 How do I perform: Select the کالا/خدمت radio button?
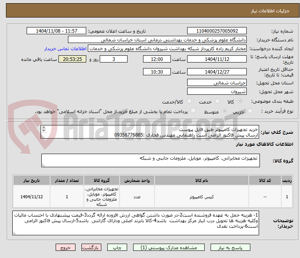[189, 101]
